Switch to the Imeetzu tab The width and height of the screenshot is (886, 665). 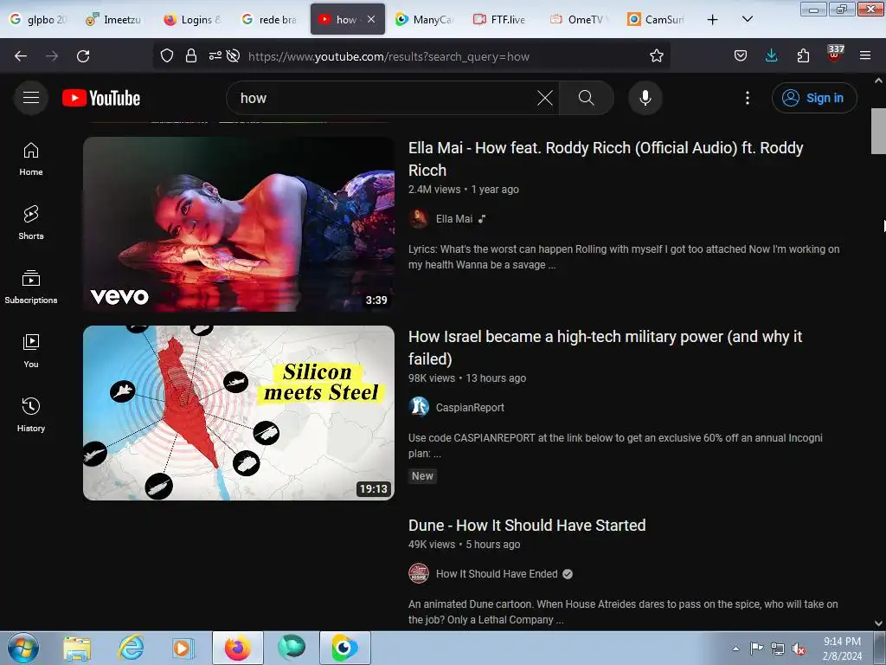coord(113,20)
